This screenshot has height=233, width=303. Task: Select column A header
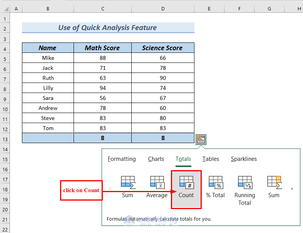click(16, 9)
